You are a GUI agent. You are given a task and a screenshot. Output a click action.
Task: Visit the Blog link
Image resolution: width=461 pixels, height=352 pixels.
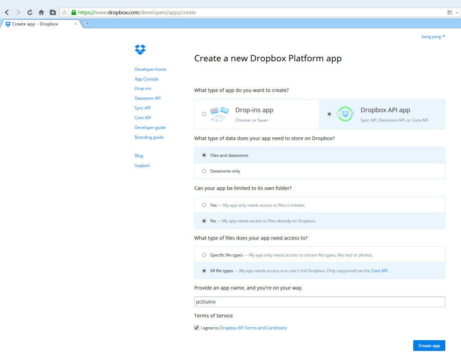[139, 156]
